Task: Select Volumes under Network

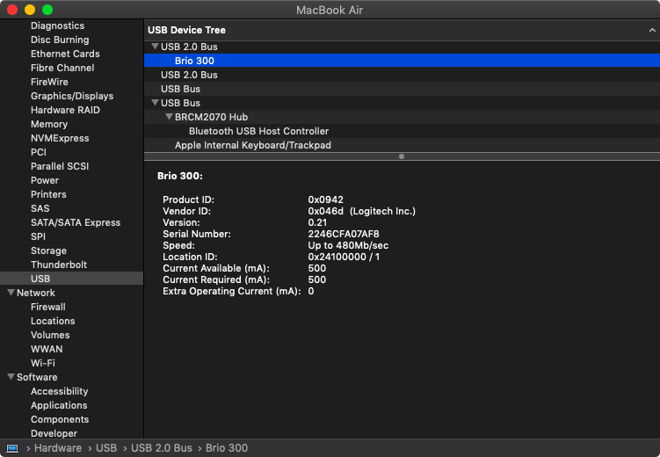Action: pyautogui.click(x=50, y=335)
